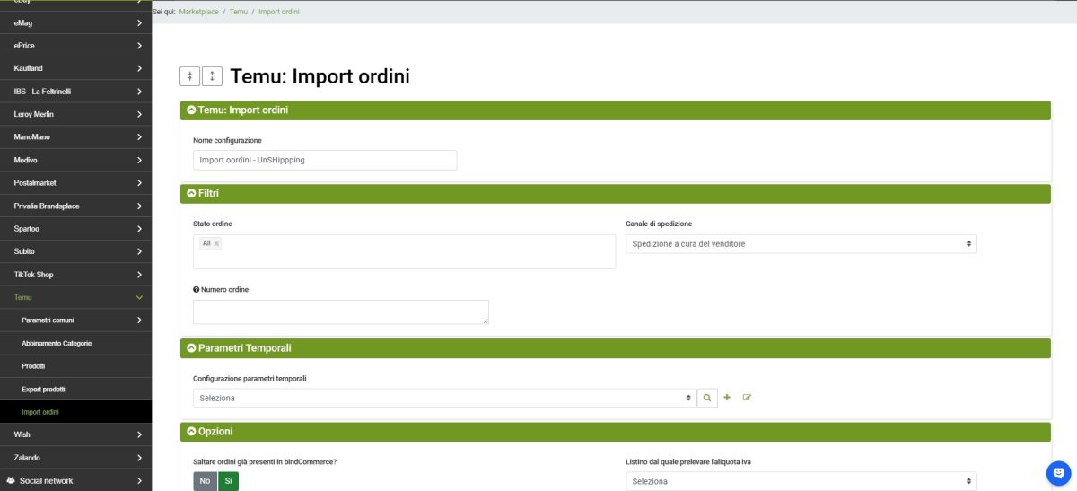Collapse the Filtri section via its chevron icon
This screenshot has height=491, width=1077.
click(191, 193)
